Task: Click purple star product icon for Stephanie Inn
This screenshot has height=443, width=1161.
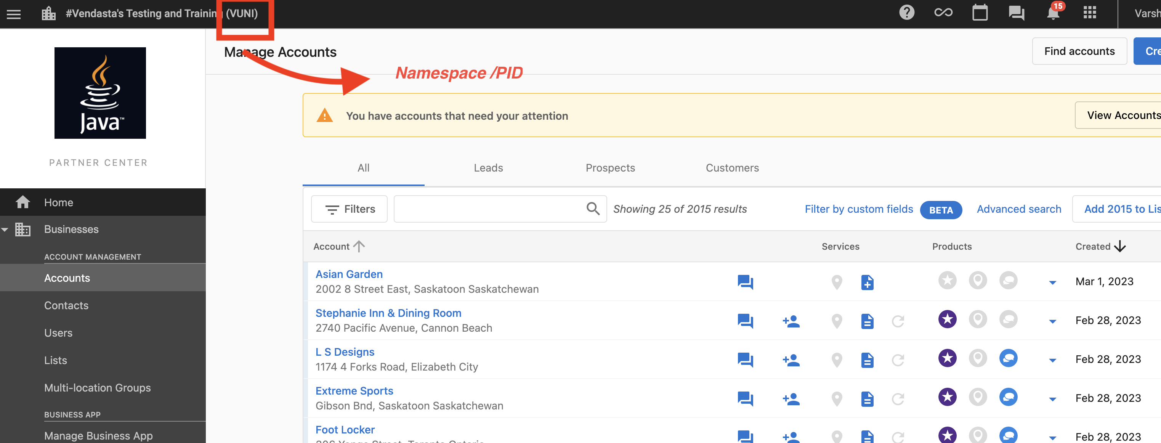Action: click(948, 319)
